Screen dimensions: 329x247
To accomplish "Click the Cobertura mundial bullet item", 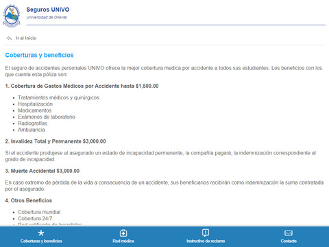I will (x=39, y=212).
